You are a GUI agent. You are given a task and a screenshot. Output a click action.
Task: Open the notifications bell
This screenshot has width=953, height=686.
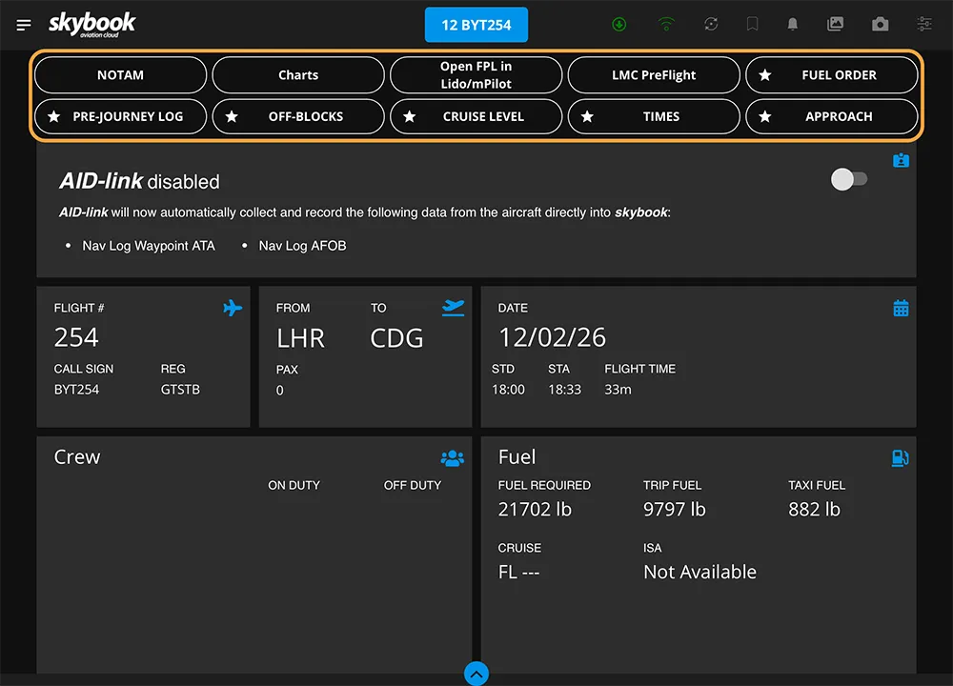pos(792,25)
